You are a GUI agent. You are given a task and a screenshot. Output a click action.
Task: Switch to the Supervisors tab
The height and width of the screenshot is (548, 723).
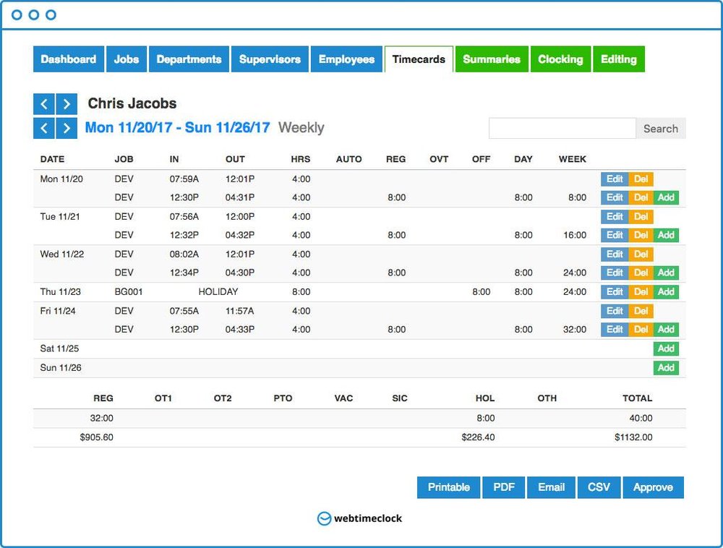pos(270,59)
